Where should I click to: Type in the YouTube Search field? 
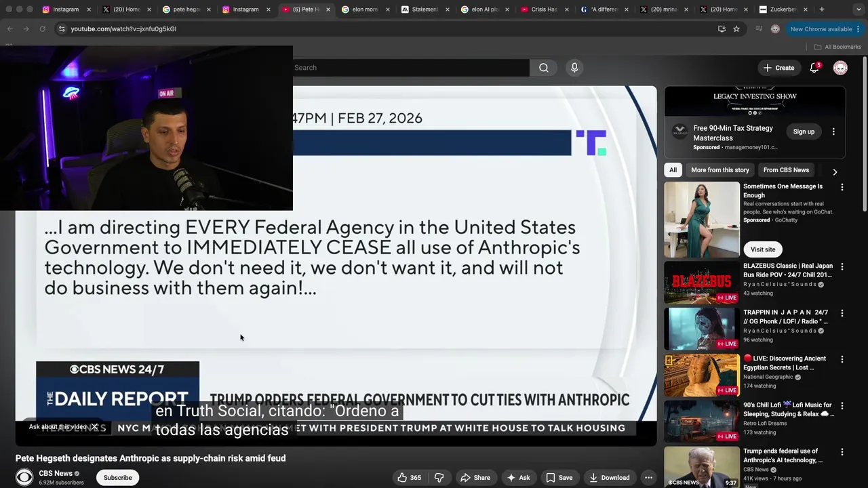[x=410, y=68]
